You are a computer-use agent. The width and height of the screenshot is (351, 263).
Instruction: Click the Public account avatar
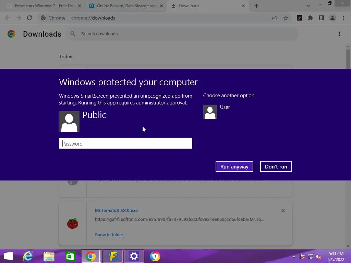coord(69,122)
